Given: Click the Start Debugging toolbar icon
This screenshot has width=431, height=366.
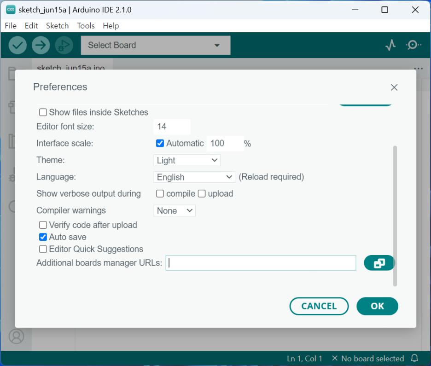Looking at the screenshot, I should (64, 45).
